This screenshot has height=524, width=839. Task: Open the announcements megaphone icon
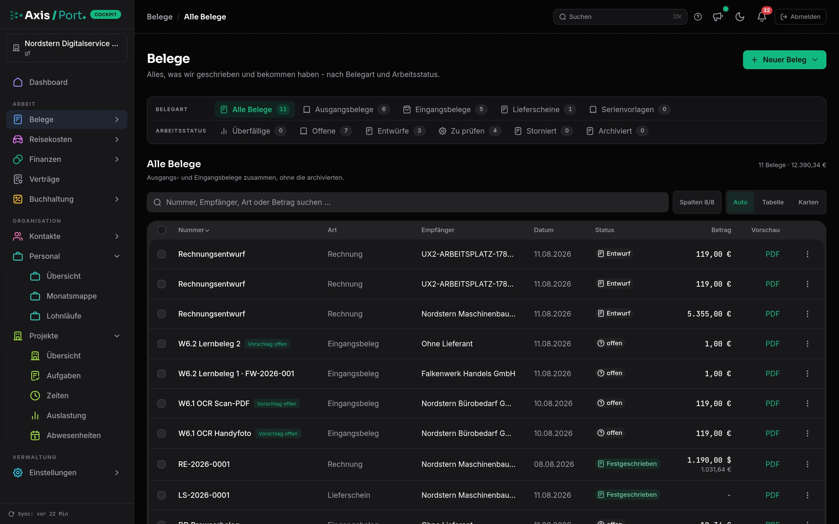tap(718, 17)
